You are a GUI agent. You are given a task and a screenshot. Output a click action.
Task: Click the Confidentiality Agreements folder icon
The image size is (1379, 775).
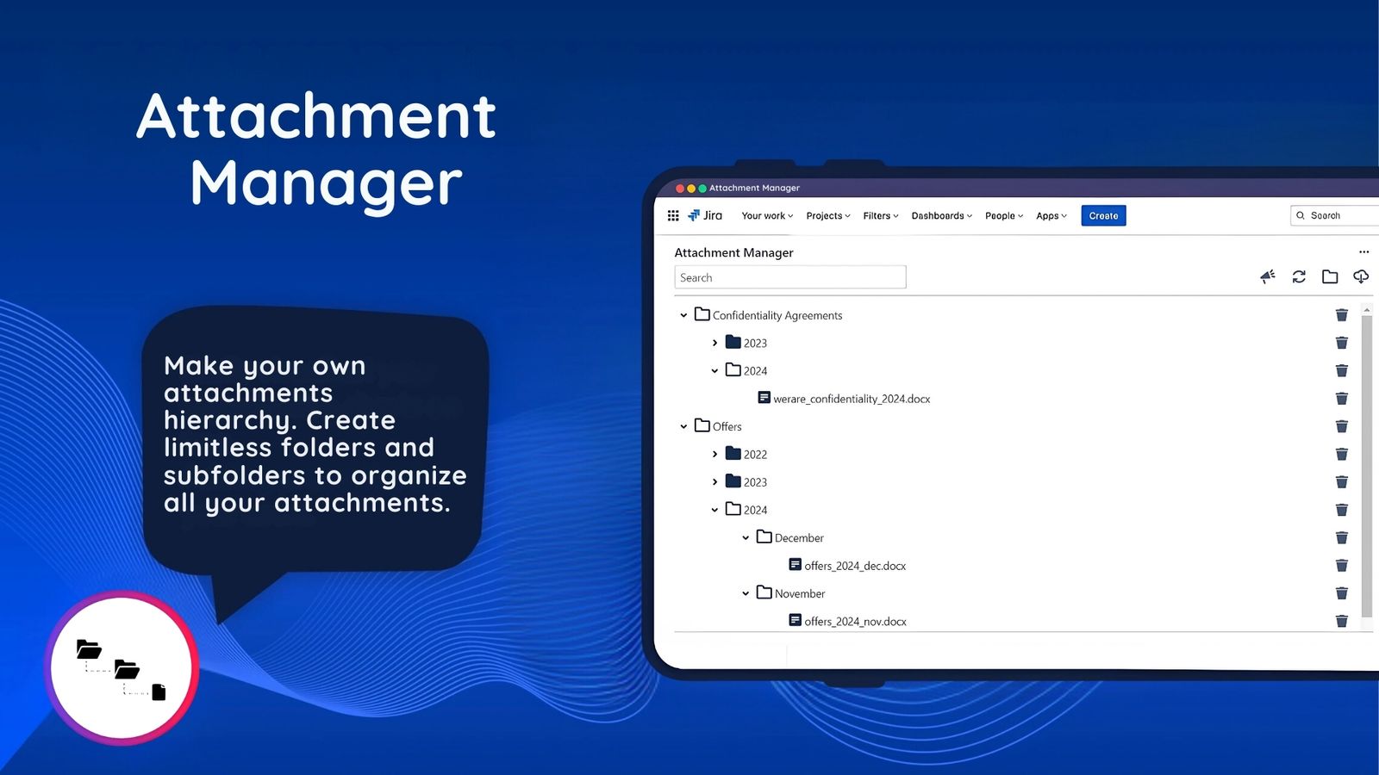(x=702, y=314)
